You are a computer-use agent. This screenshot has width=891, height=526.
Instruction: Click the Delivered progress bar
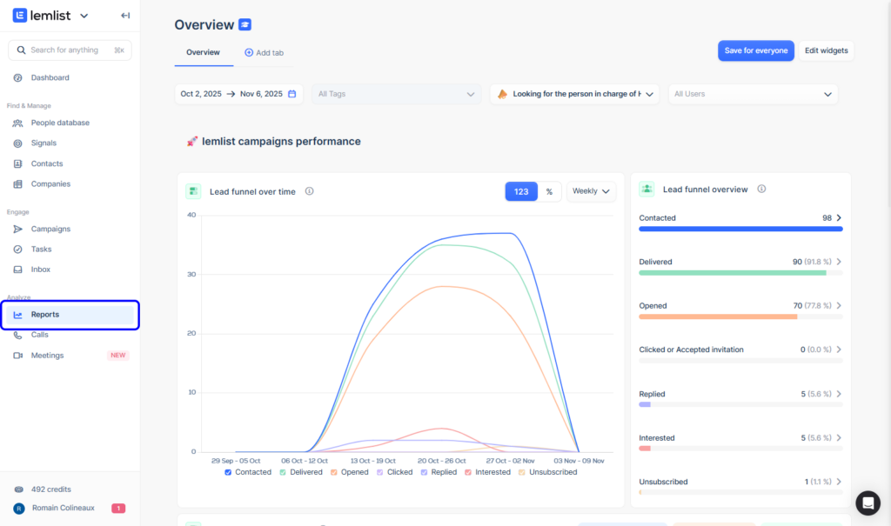[x=740, y=273]
